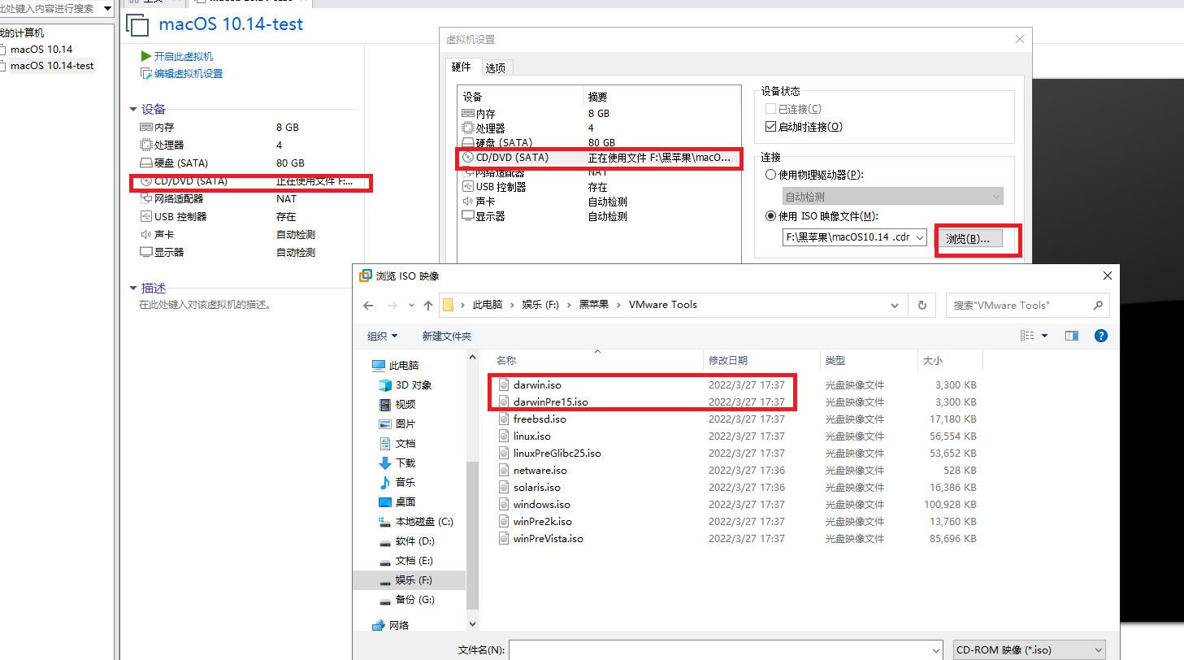The width and height of the screenshot is (1184, 660).
Task: Select the 使用 ISO 映像文件(M) radio button
Action: point(770,216)
